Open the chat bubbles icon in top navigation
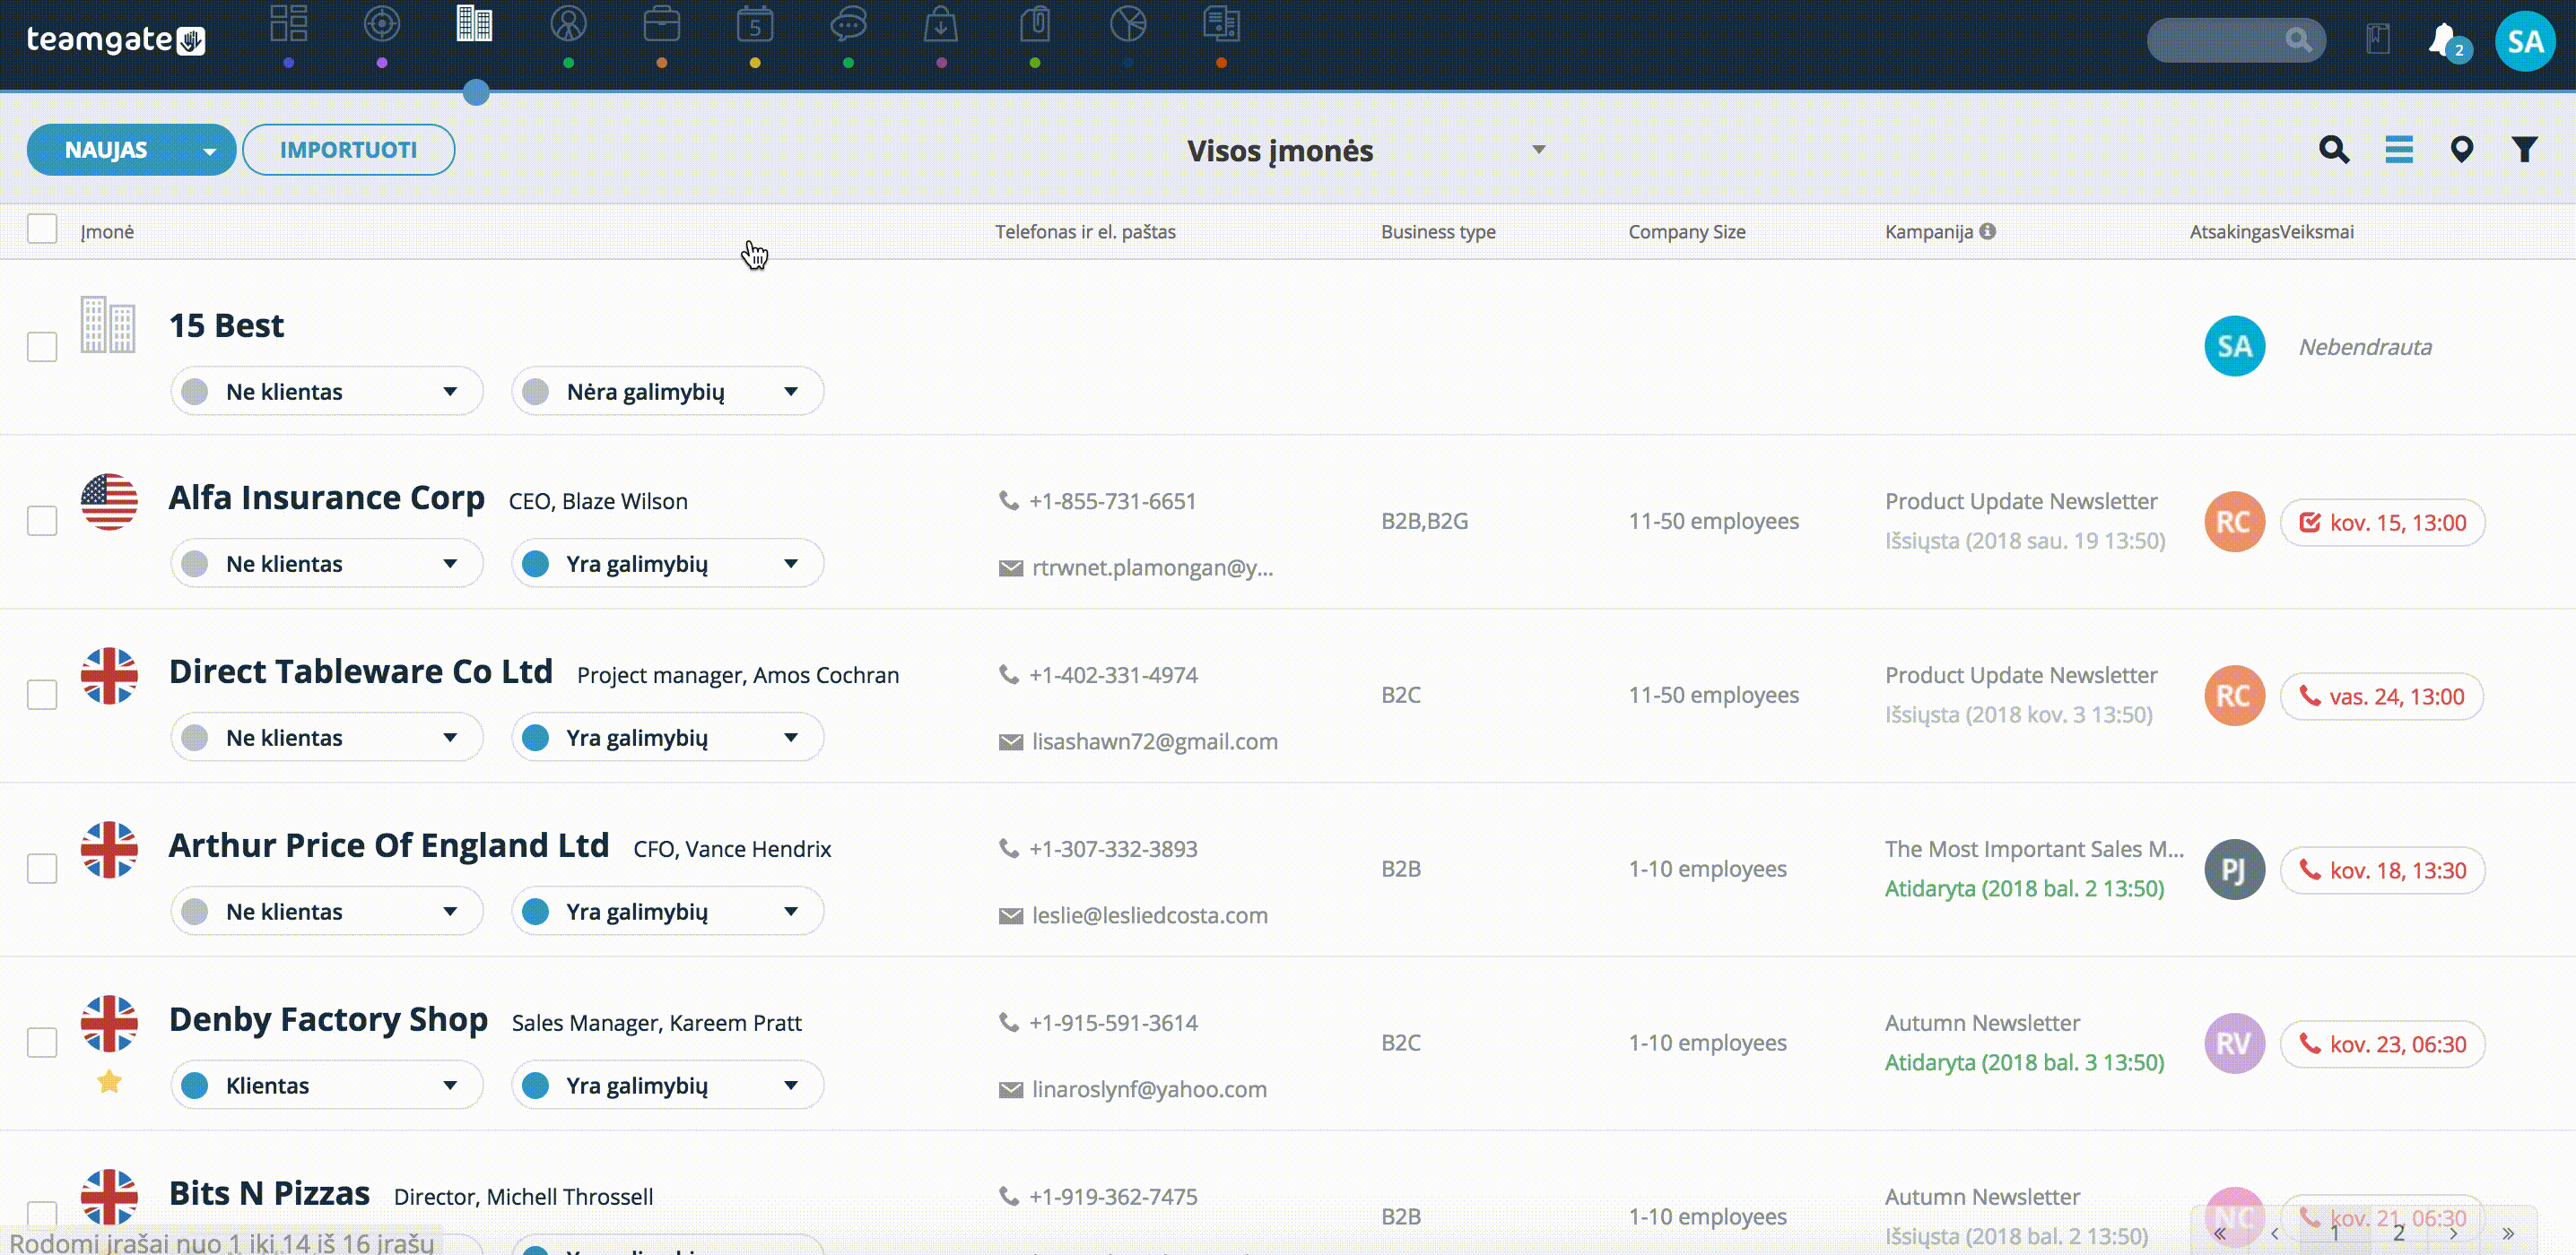2576x1255 pixels. click(x=848, y=24)
